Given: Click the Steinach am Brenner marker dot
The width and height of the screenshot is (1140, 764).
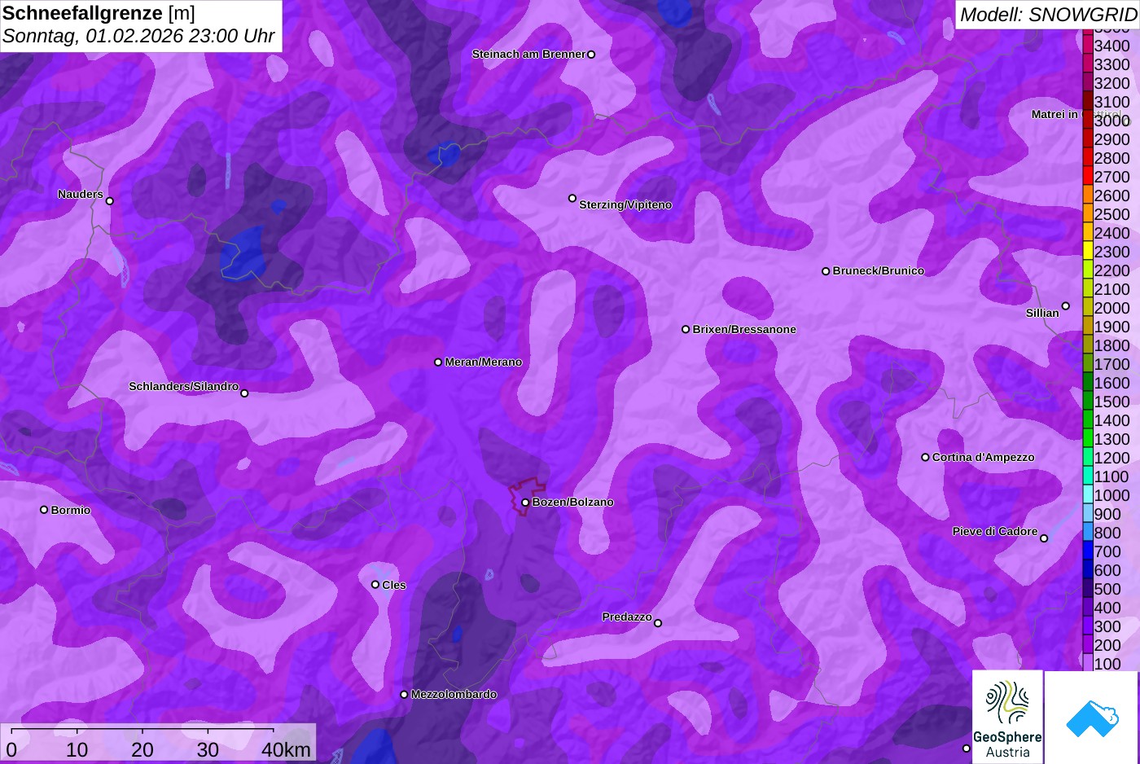Looking at the screenshot, I should pos(591,55).
